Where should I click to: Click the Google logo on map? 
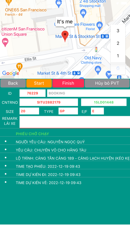coord(11,73)
